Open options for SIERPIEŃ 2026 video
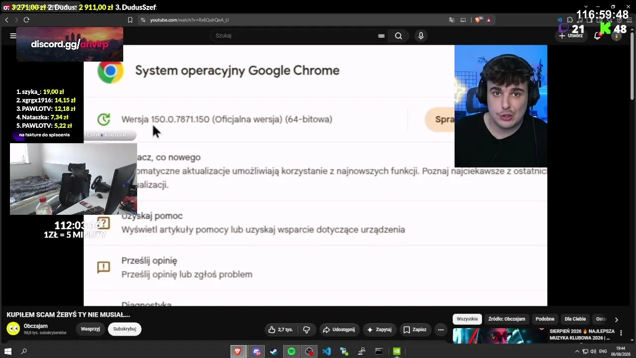636x358 pixels. 621,333
